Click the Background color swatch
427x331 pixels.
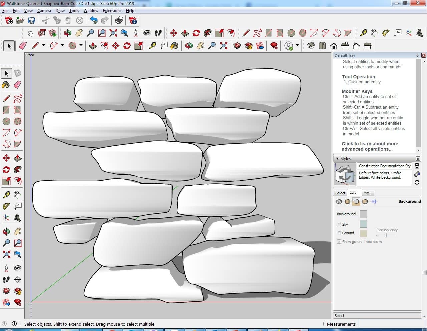click(x=363, y=214)
